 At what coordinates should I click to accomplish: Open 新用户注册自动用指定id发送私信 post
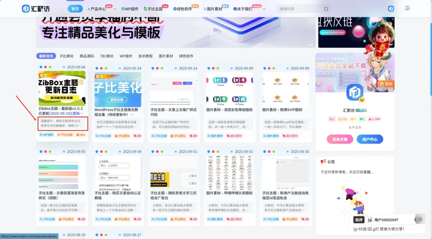(286, 195)
